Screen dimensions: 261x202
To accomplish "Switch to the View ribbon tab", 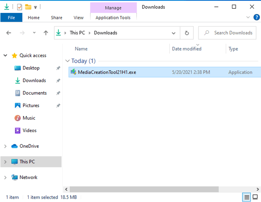I will pos(79,18).
